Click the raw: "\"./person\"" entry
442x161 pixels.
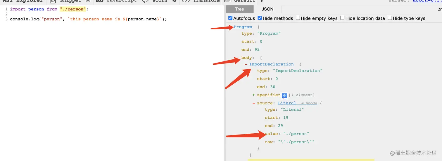pos(290,142)
